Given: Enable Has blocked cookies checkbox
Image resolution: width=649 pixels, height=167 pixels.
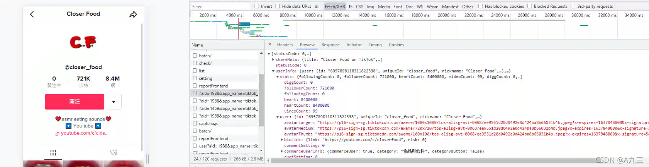Looking at the screenshot, I should pos(481,6).
